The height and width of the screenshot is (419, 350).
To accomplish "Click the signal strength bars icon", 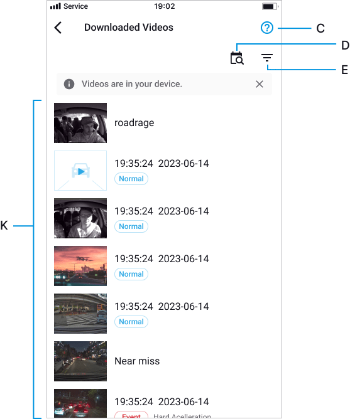I will click(55, 6).
